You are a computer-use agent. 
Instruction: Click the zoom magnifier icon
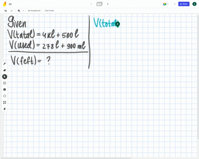(x=19, y=11)
